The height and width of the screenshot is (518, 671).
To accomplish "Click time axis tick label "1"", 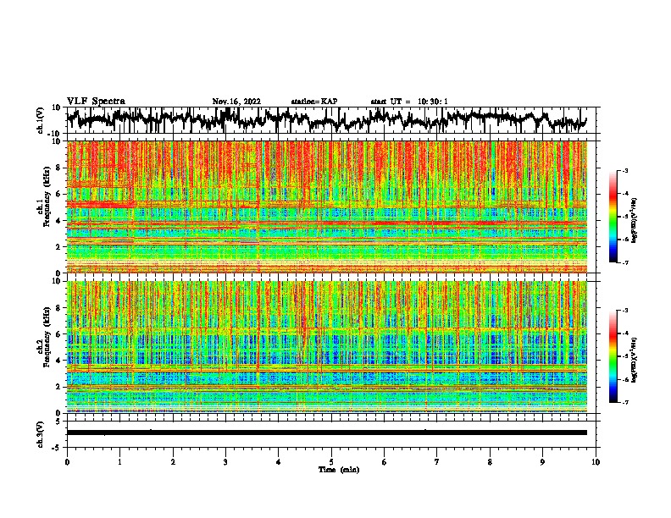I will pyautogui.click(x=119, y=462).
